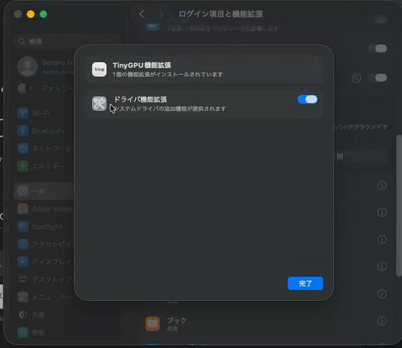Click the Spotlight sidebar icon
Screen dimensions: 402x348
22,227
